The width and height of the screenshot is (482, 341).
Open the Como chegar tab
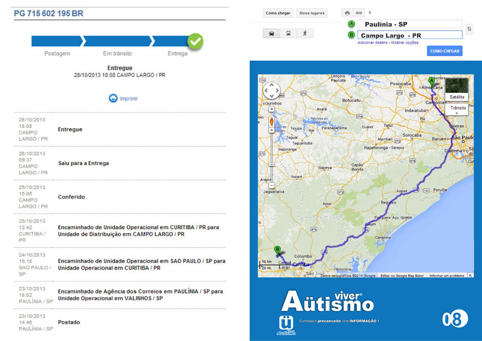278,13
